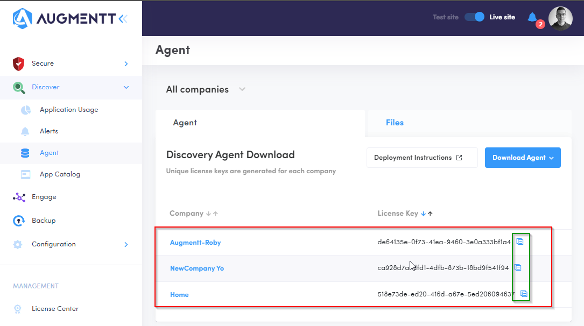The height and width of the screenshot is (326, 584).
Task: Click the Engage network icon
Action: [x=19, y=197]
